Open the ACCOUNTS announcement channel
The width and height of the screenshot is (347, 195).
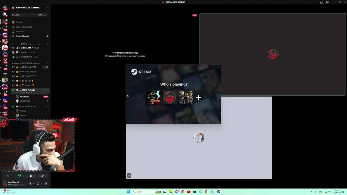30,57
